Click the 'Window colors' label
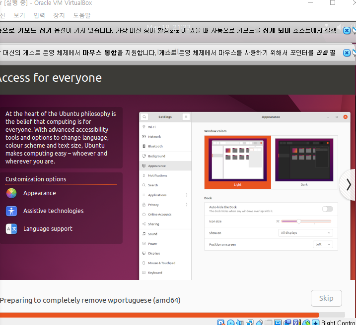 point(215,131)
